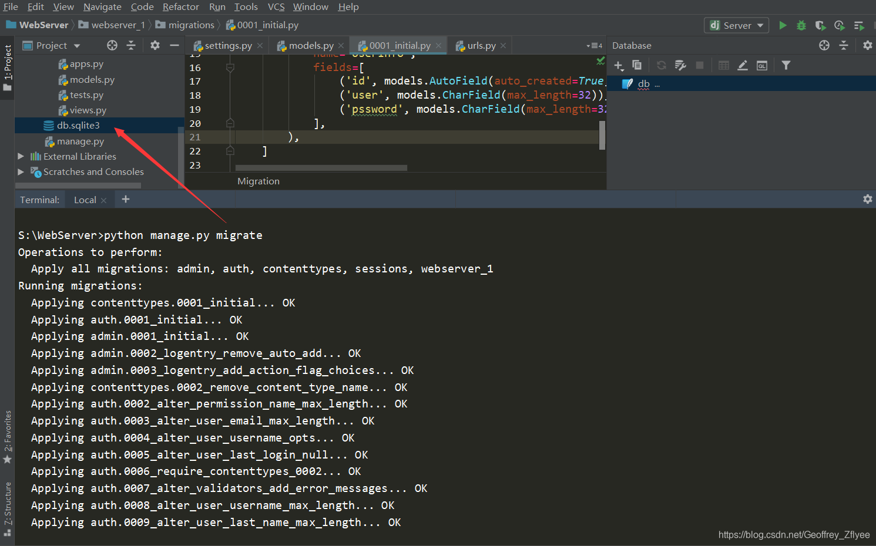Viewport: 876px width, 546px height.
Task: Open the QL console icon
Action: pos(761,65)
